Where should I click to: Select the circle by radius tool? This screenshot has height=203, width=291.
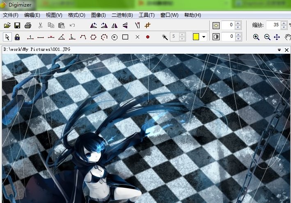pyautogui.click(x=115, y=37)
